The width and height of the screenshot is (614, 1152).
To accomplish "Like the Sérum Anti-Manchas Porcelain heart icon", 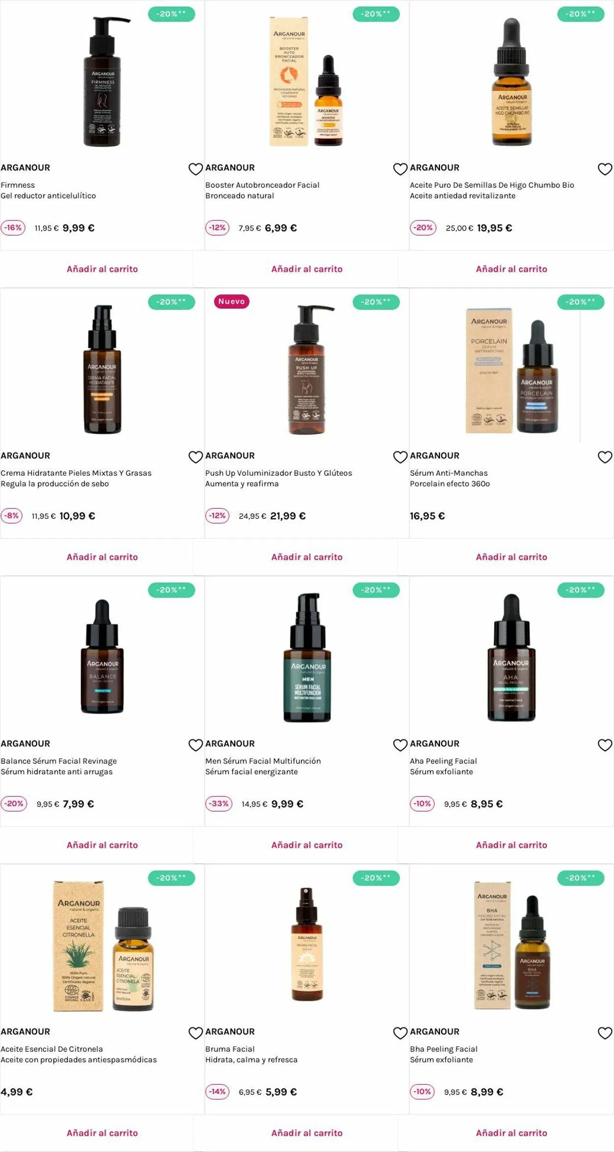I will click(605, 457).
